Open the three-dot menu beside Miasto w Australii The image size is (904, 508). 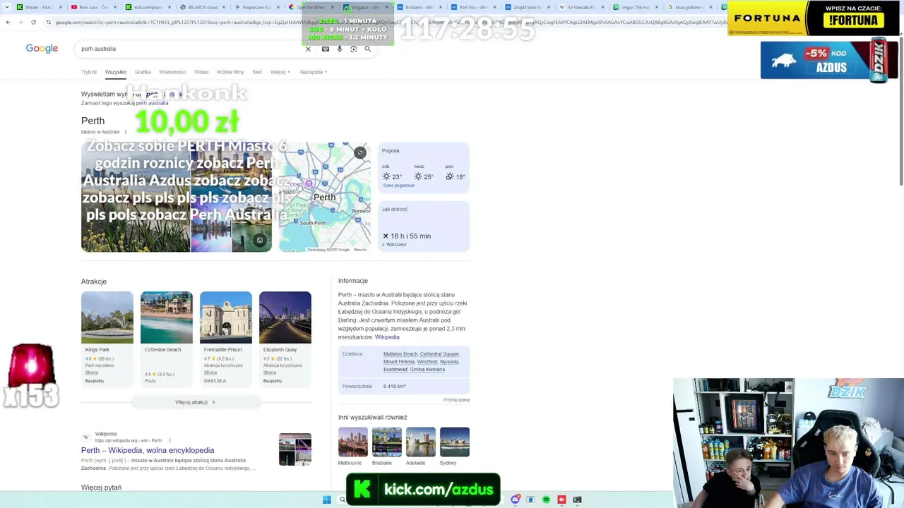(x=126, y=132)
